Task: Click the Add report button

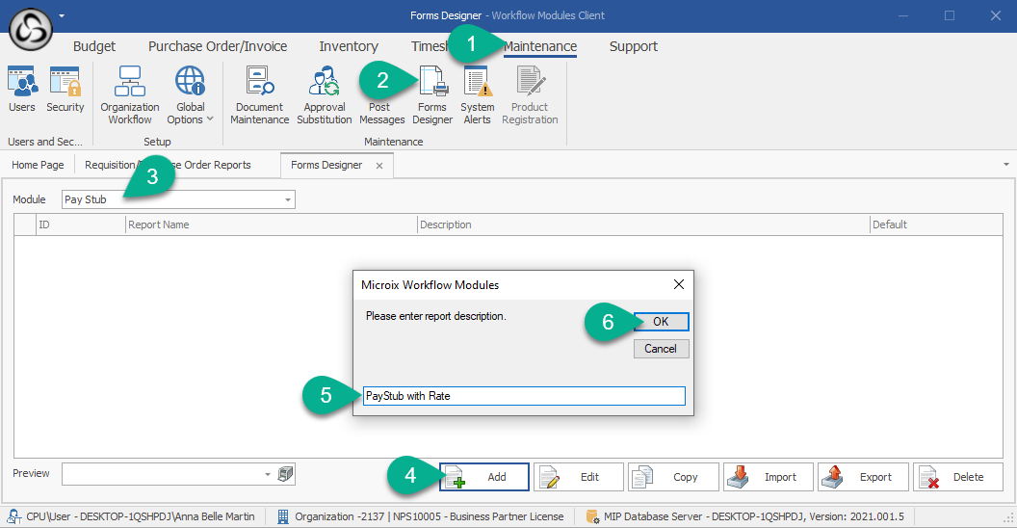Action: coord(484,477)
